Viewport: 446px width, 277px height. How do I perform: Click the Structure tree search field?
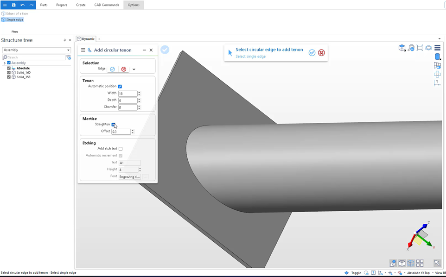point(34,57)
